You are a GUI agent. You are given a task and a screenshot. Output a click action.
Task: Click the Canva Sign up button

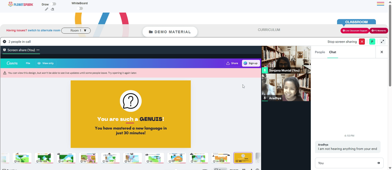click(x=251, y=63)
